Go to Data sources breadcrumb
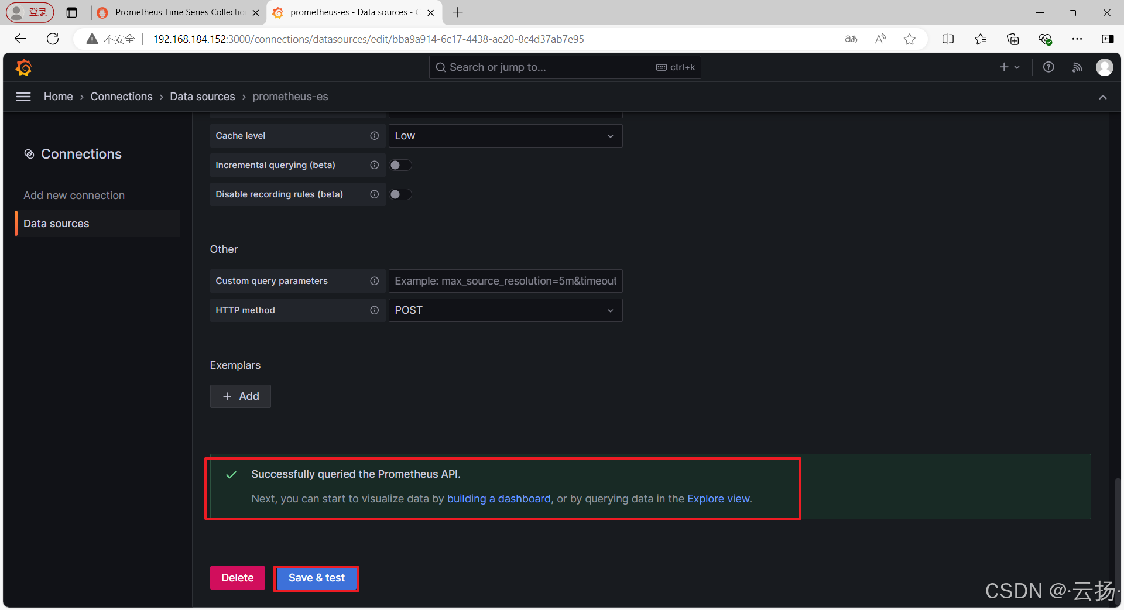1124x610 pixels. [203, 97]
